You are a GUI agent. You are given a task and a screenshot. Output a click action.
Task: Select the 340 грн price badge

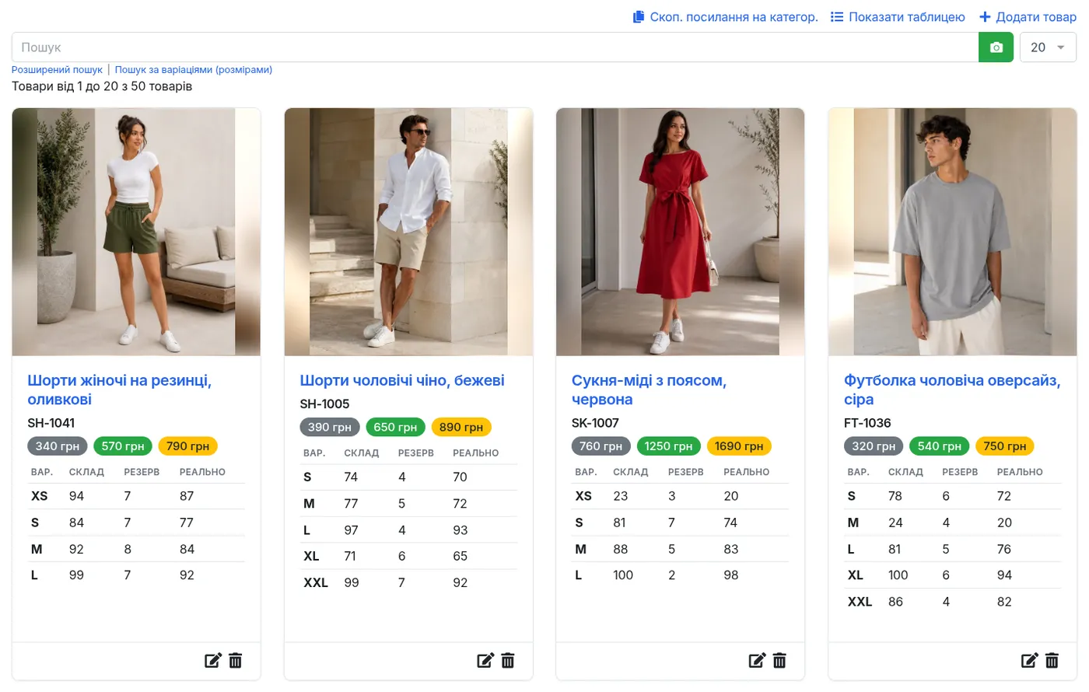(58, 446)
